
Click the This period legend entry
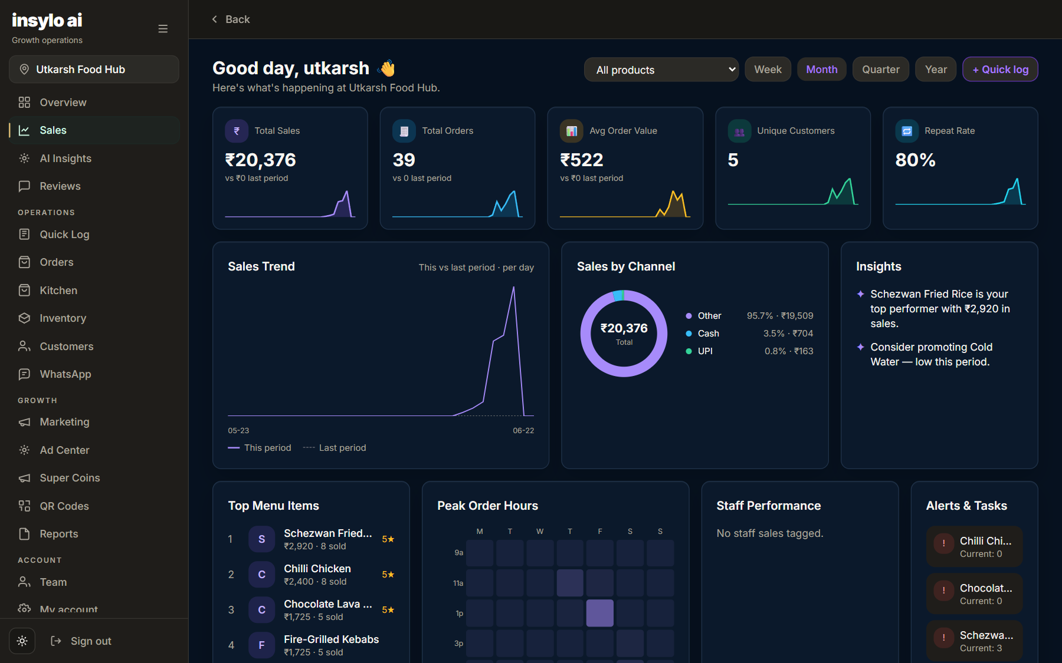pyautogui.click(x=260, y=448)
